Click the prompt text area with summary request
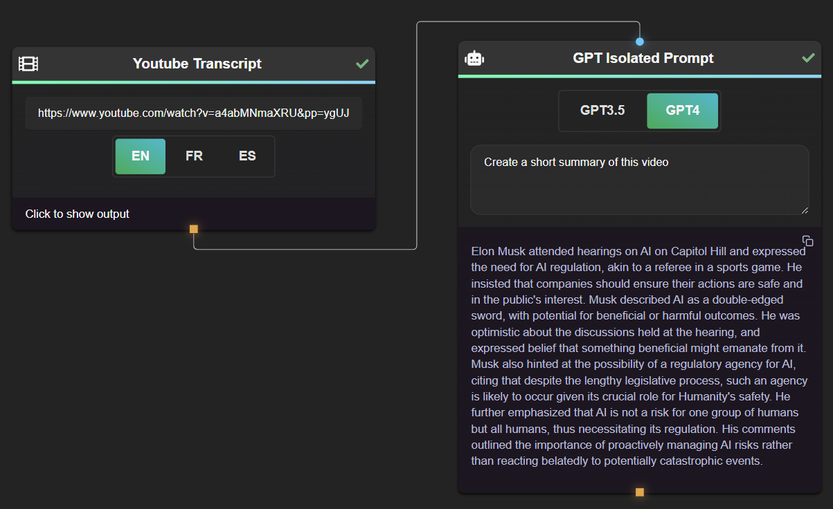 tap(640, 180)
